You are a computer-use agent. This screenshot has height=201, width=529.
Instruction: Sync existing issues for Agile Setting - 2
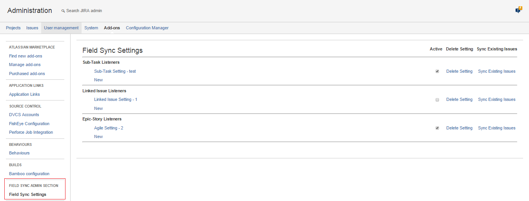[496, 128]
